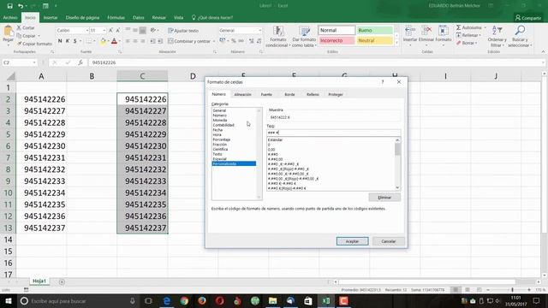Switch to Relleno tab in dialog

(x=313, y=95)
